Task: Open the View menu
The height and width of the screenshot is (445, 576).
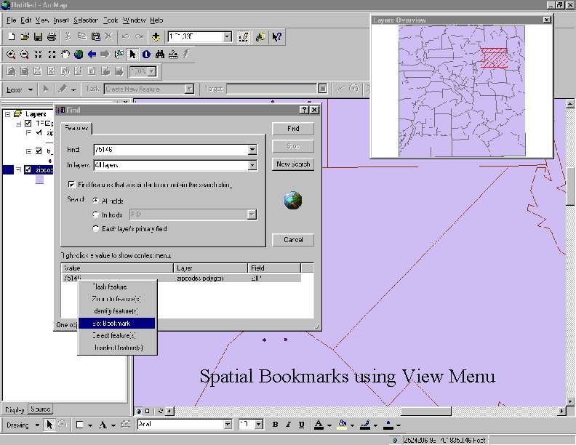Action: (42, 20)
